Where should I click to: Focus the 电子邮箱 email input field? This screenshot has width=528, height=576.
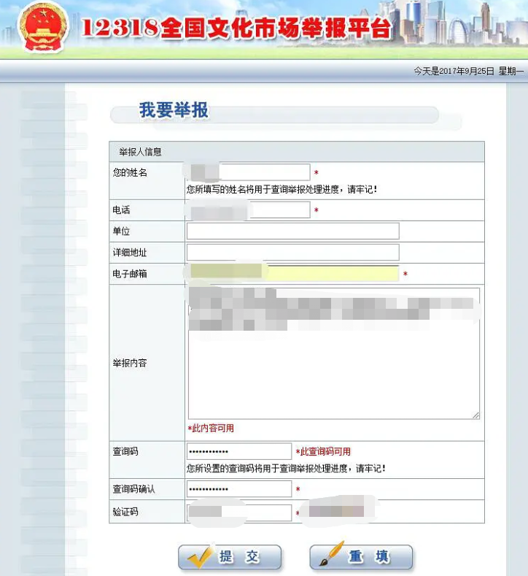point(292,273)
